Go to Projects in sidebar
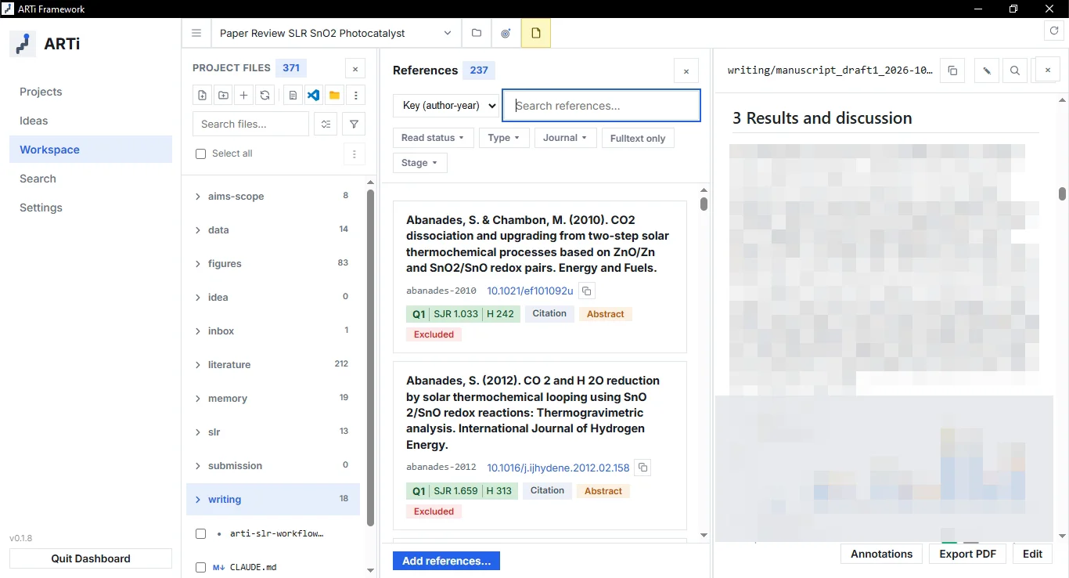1069x578 pixels. [91, 92]
